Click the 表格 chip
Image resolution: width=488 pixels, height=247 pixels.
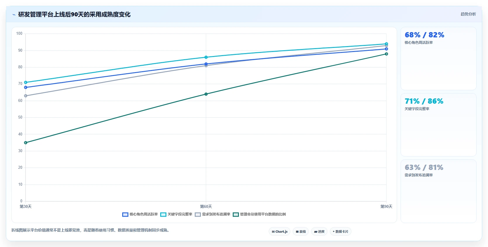(301, 232)
